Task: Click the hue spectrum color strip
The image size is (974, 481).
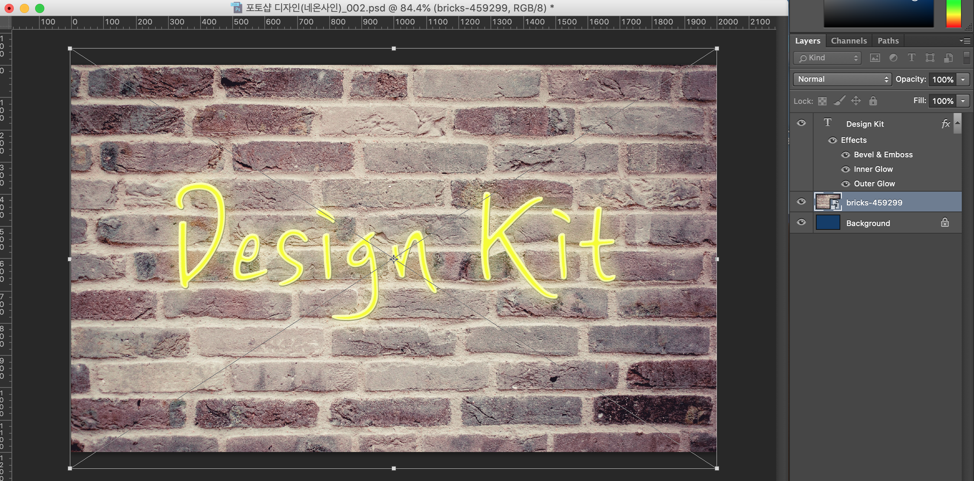Action: (953, 14)
